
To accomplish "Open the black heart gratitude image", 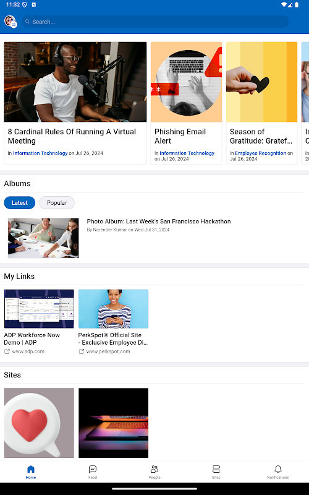I will coord(261,82).
